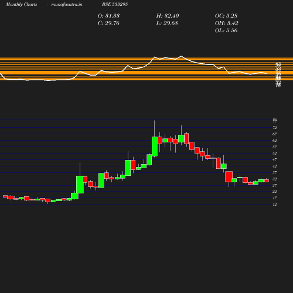Click the price axis label 42
Viewport: 293px width, 293px height.
(x=275, y=166)
